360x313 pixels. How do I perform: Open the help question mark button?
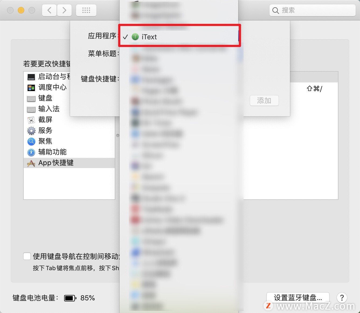click(x=342, y=298)
